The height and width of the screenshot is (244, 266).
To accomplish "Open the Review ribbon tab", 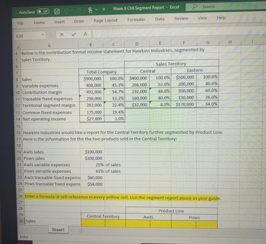I will point(181,18).
